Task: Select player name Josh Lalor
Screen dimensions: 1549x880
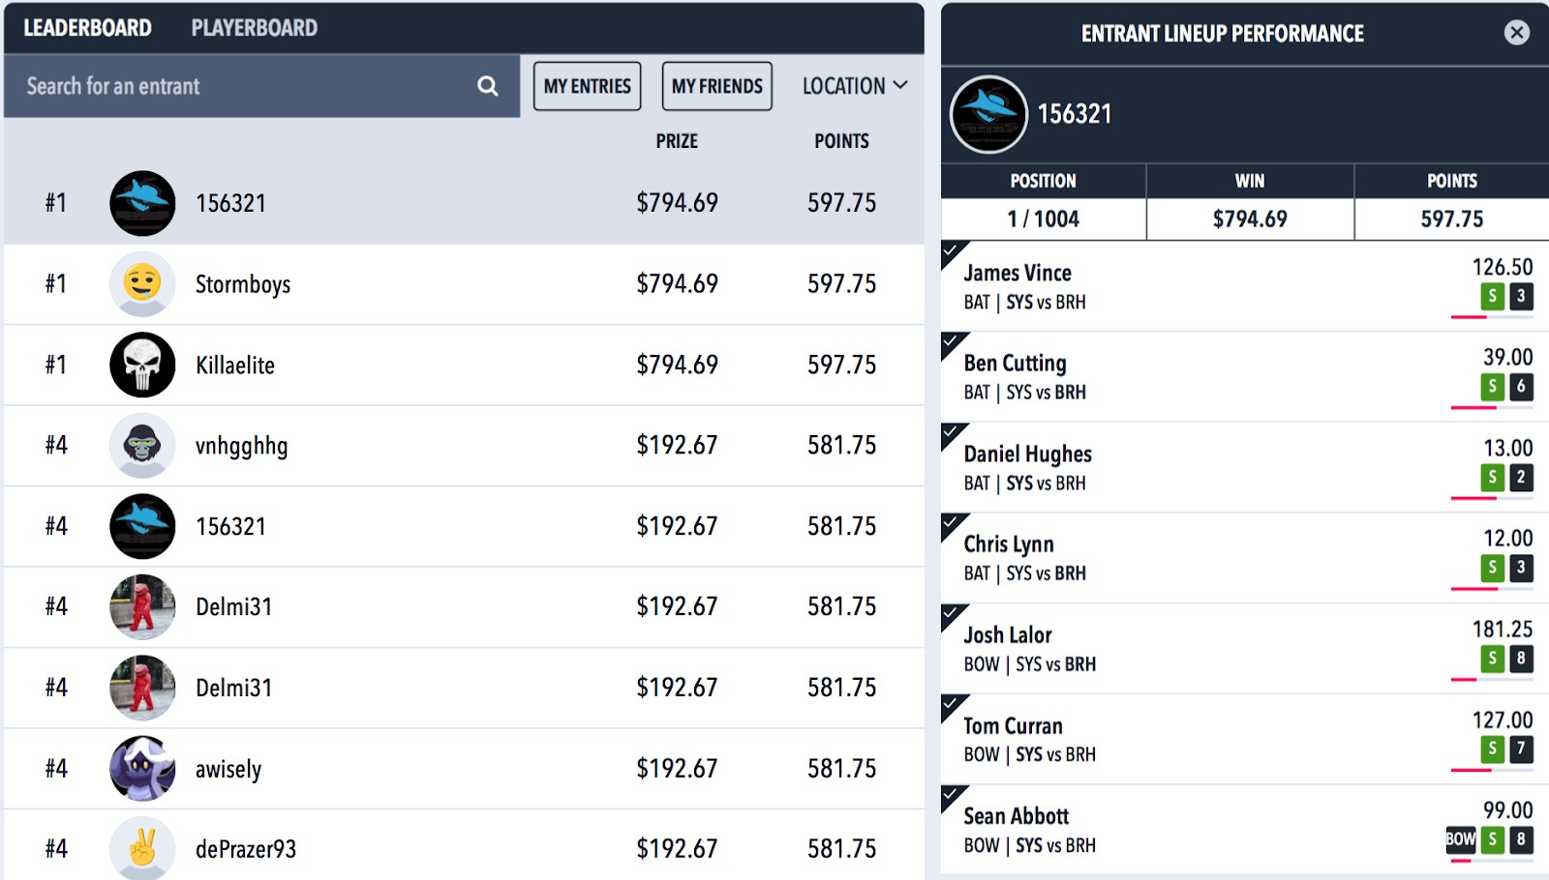Action: pos(1008,635)
